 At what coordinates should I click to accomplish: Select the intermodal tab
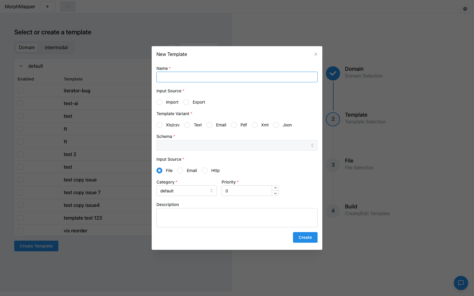click(x=56, y=47)
